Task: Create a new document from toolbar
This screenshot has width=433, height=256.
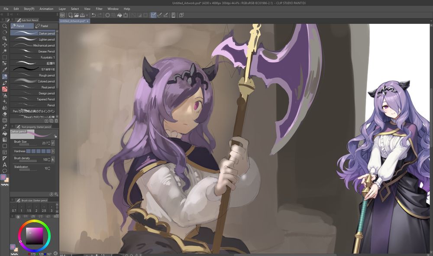Action: pyautogui.click(x=71, y=15)
